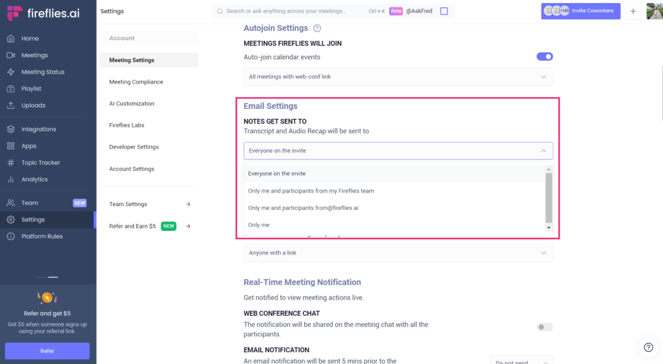Open the Topic Tracker section
This screenshot has height=364, width=663.
point(40,162)
